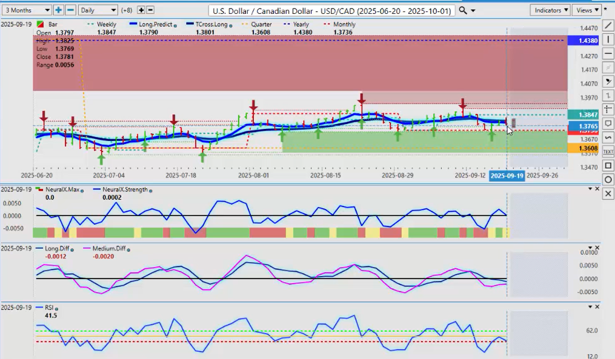Click the info dot beside NeuralX.Max

(82, 191)
